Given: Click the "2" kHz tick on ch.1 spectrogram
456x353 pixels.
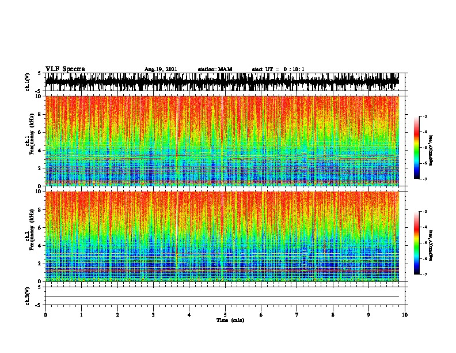Looking at the screenshot, I should click(40, 168).
